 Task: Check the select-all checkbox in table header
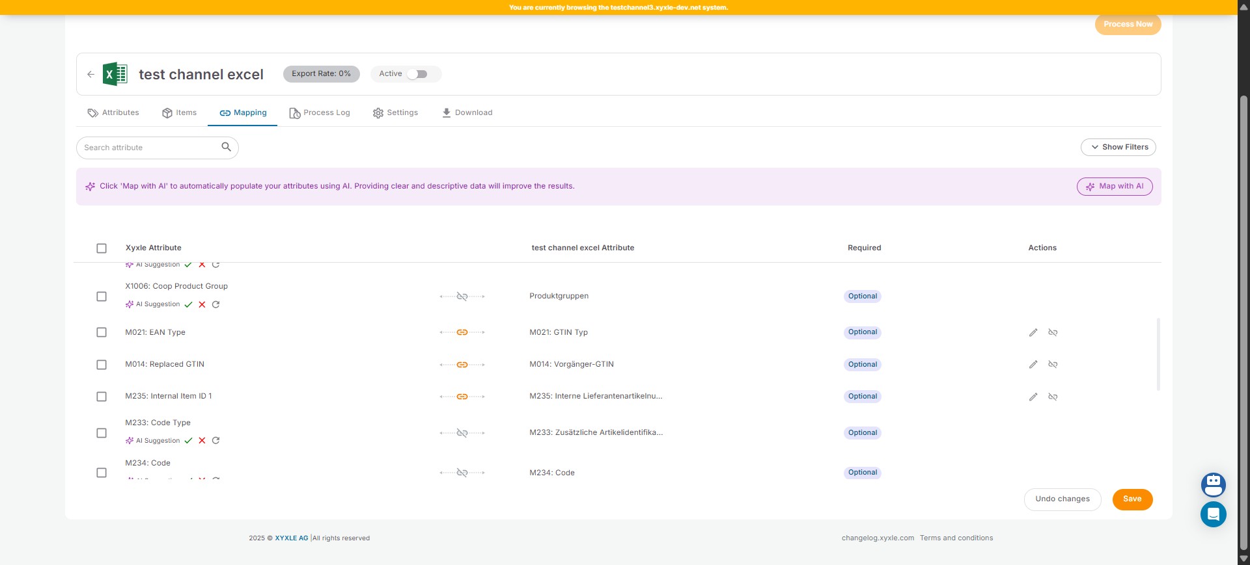click(x=102, y=248)
